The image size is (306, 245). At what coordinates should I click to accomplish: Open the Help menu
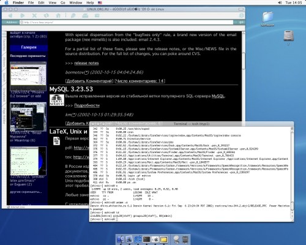(x=90, y=2)
